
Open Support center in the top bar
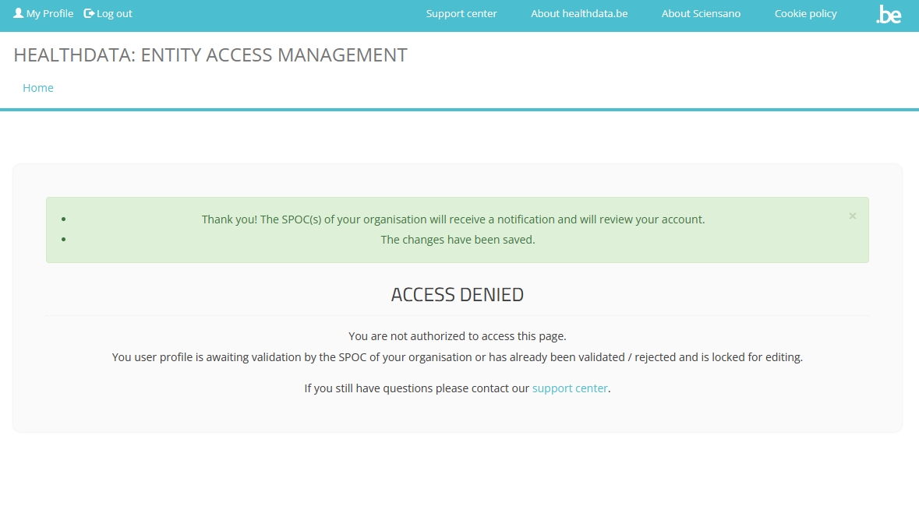point(461,13)
